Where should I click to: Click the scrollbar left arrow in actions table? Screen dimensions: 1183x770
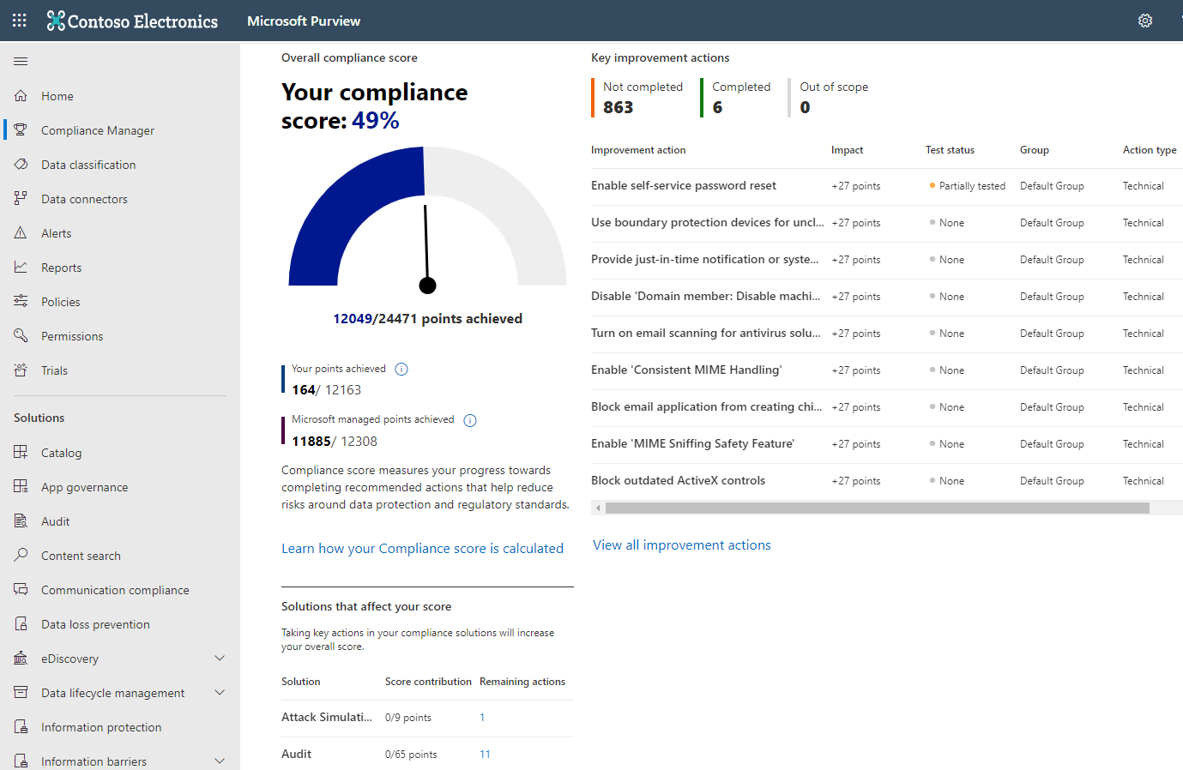[598, 508]
